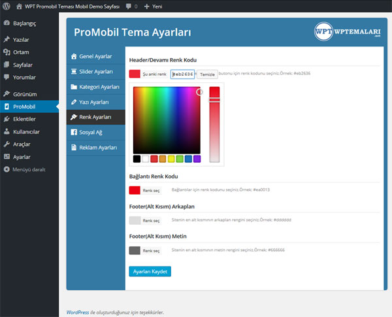Pick red from the palette row
The image size is (392, 317).
[x=154, y=159]
